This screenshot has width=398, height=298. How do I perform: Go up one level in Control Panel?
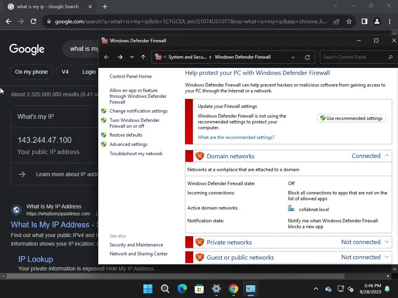pos(143,57)
